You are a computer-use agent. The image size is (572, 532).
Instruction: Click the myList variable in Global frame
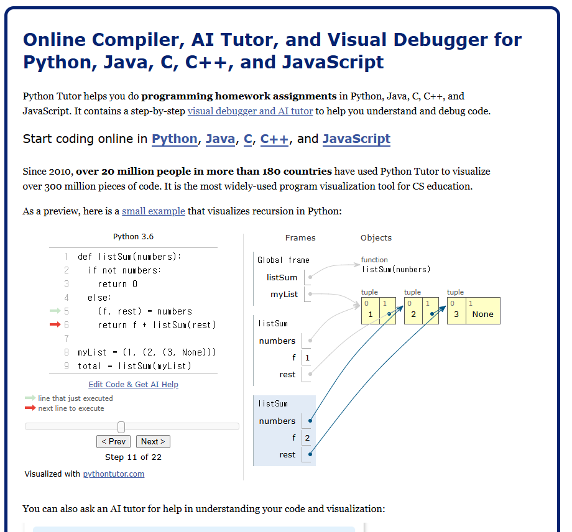(284, 294)
